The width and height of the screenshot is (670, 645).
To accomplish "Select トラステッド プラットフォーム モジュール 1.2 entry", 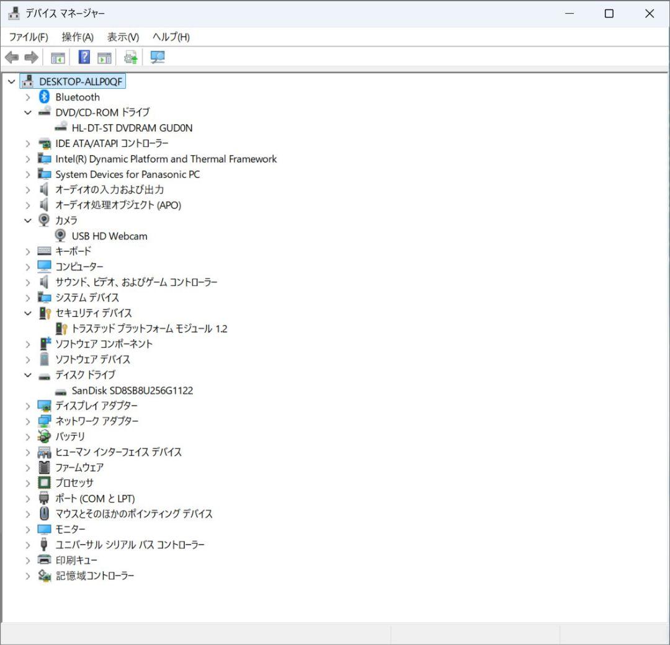I will click(x=150, y=329).
